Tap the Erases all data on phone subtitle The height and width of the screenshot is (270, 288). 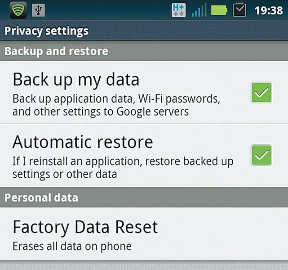click(x=72, y=246)
